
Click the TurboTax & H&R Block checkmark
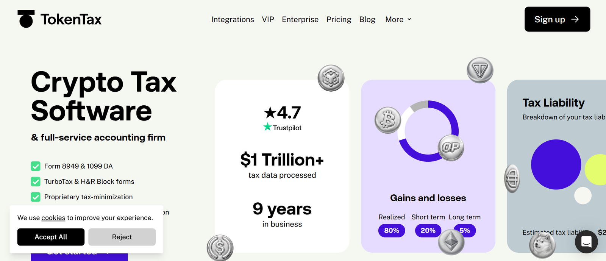coord(36,182)
